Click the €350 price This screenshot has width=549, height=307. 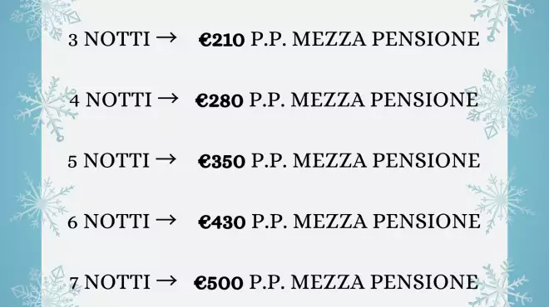coord(221,161)
